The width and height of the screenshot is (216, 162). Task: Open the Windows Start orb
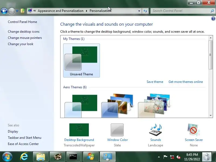pyautogui.click(x=7, y=157)
